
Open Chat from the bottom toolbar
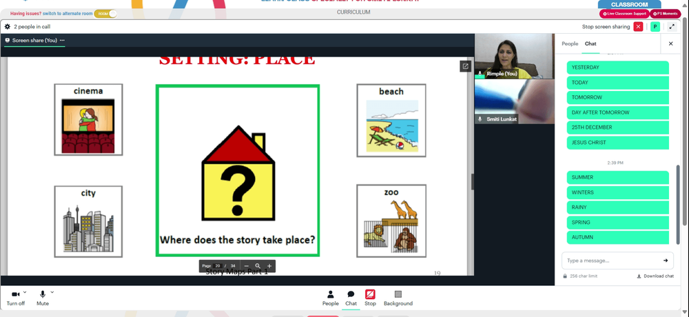click(x=351, y=298)
